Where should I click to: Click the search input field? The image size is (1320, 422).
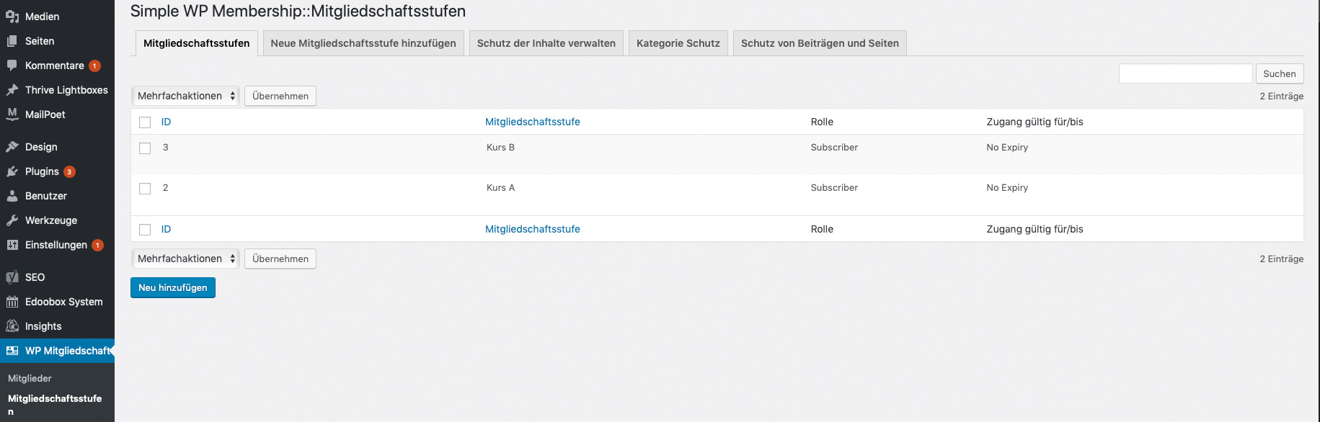(1185, 73)
